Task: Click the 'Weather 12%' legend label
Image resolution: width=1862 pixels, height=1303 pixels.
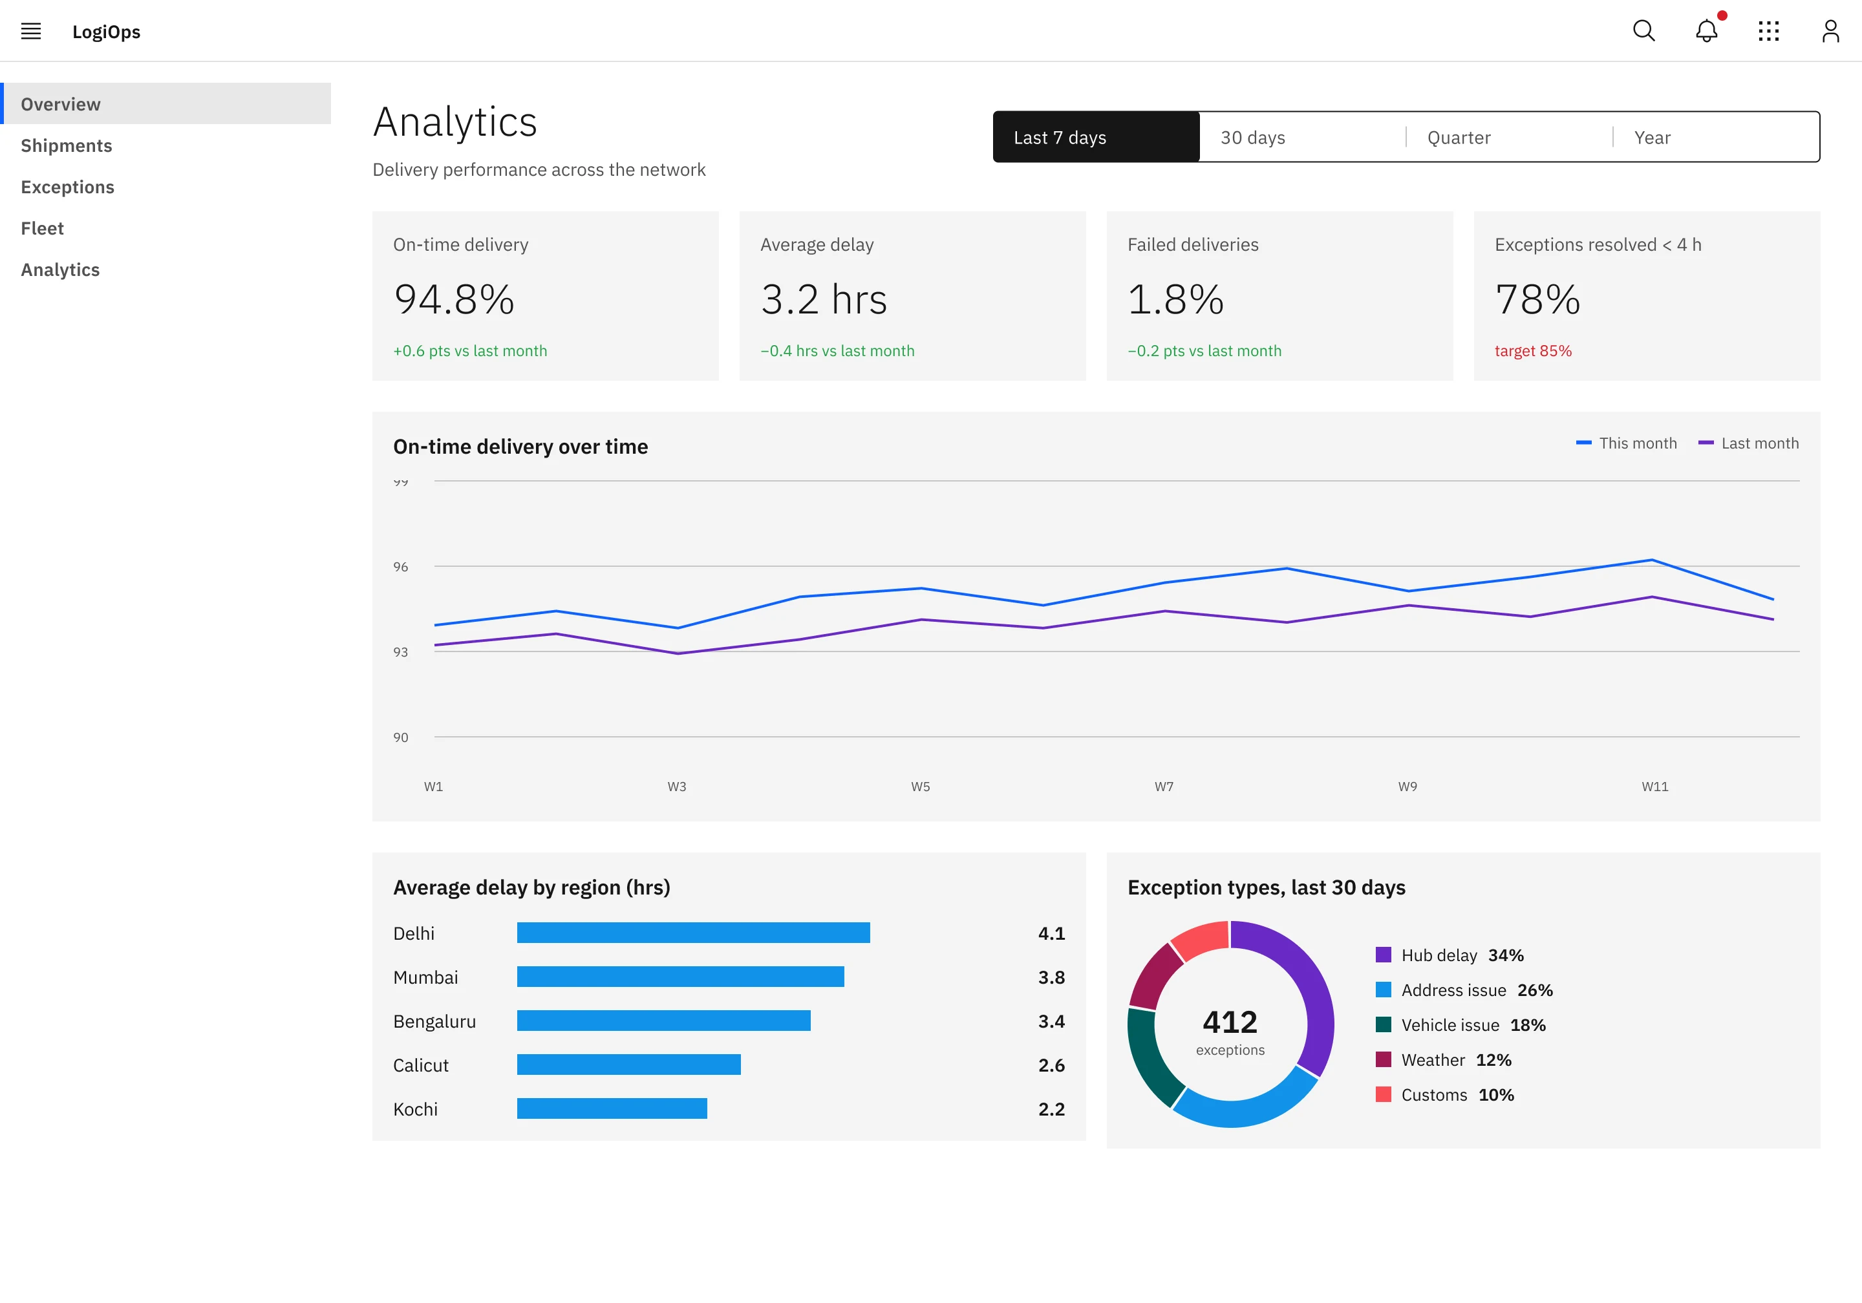Action: point(1457,1060)
